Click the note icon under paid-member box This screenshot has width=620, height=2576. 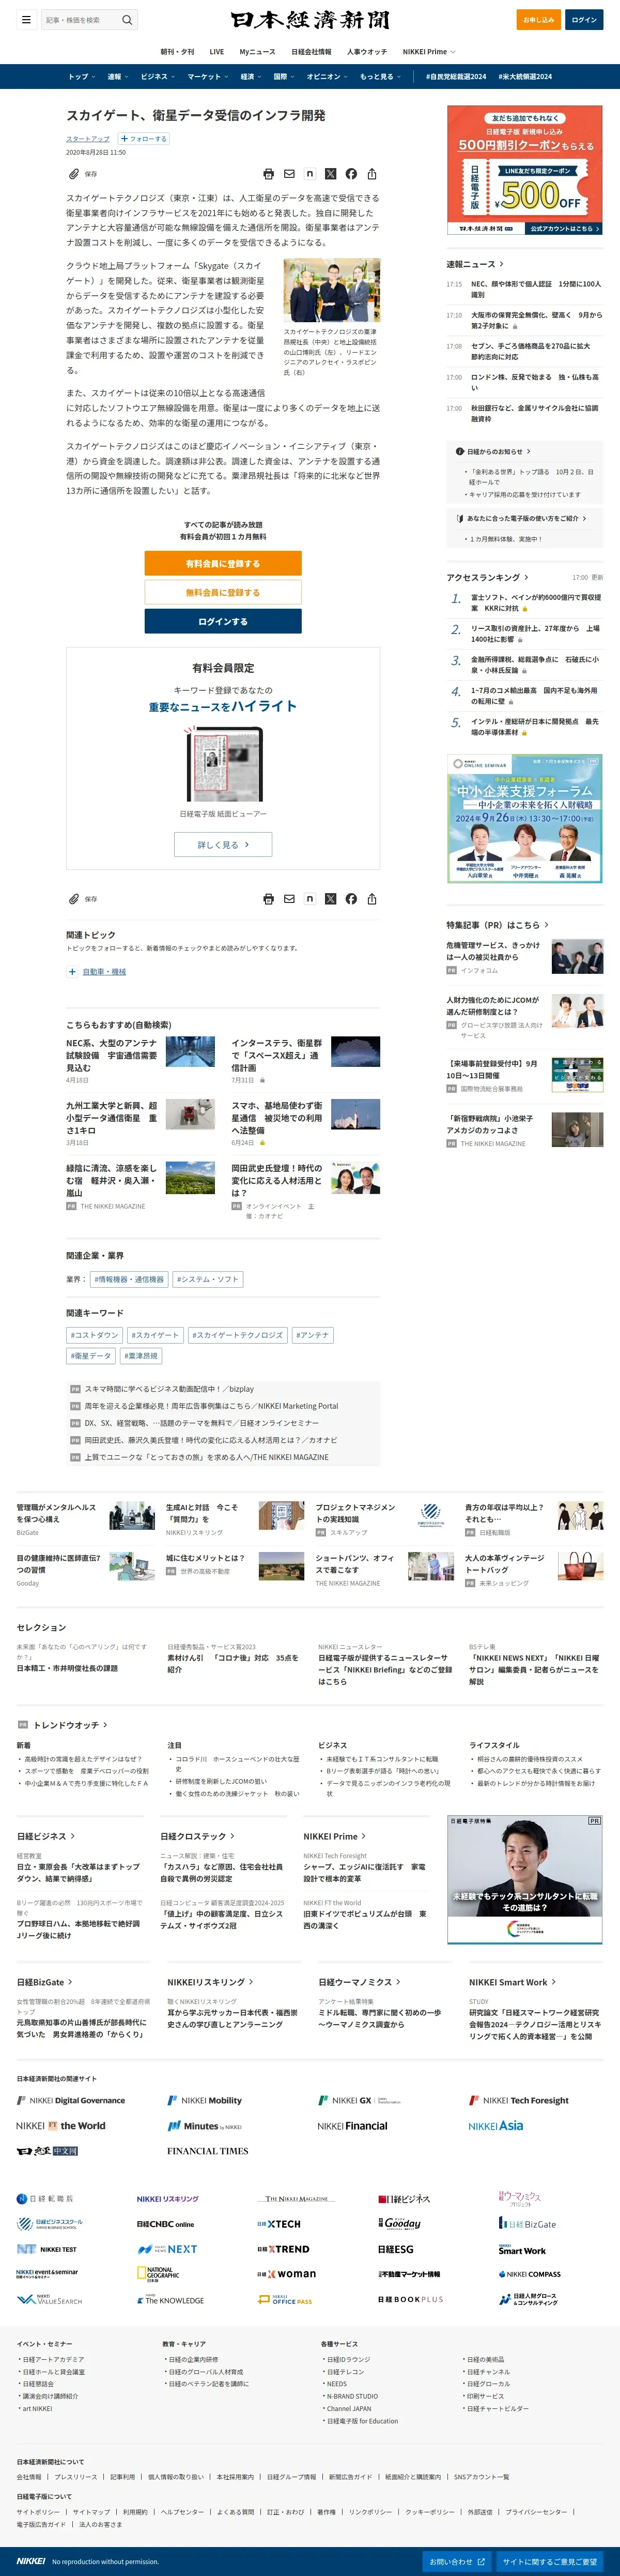coord(309,899)
